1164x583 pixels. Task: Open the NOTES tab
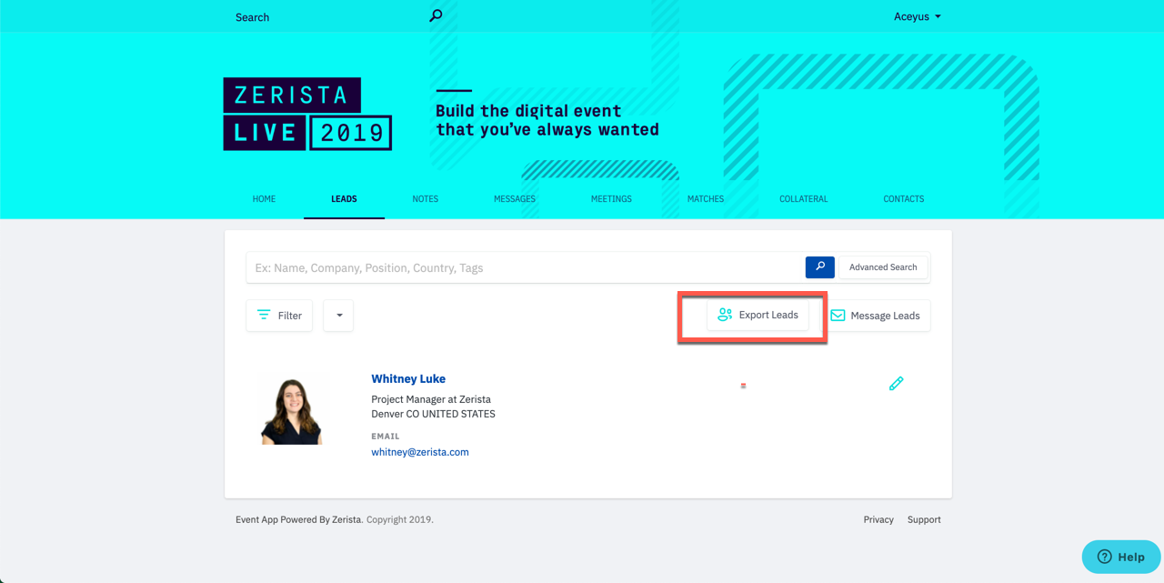(x=425, y=198)
